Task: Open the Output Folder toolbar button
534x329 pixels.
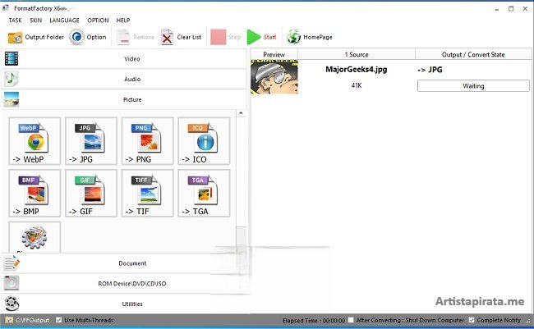Action: (36, 37)
